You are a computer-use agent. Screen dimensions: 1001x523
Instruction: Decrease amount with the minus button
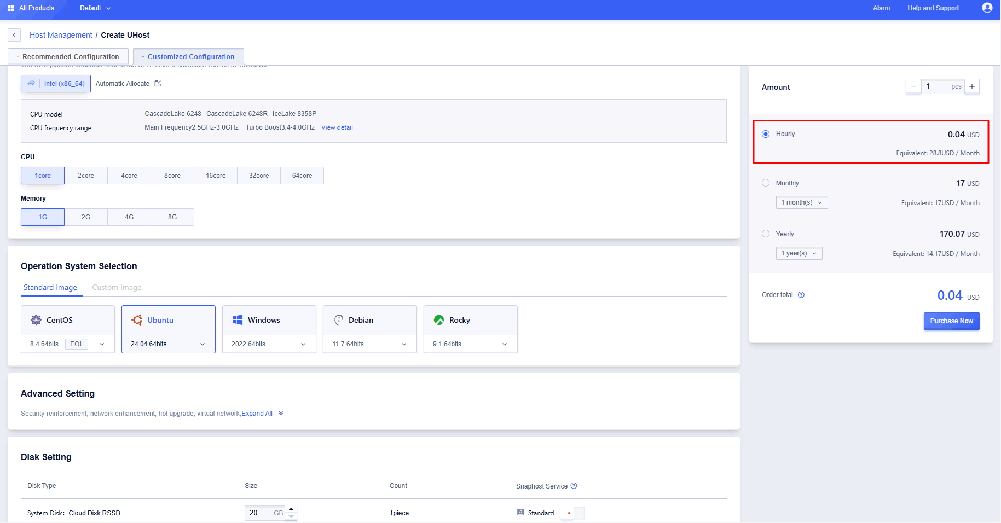coord(913,86)
